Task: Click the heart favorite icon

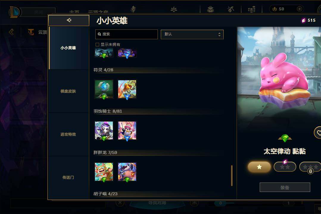Action: 318,133
